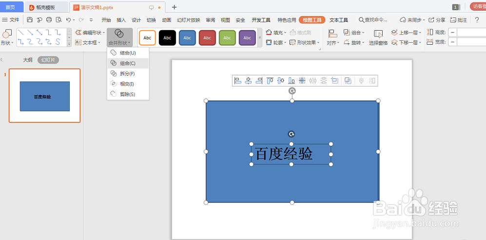Screen dimensions: 486x240
Task: Click the Comment (批注) button
Action: (458, 20)
